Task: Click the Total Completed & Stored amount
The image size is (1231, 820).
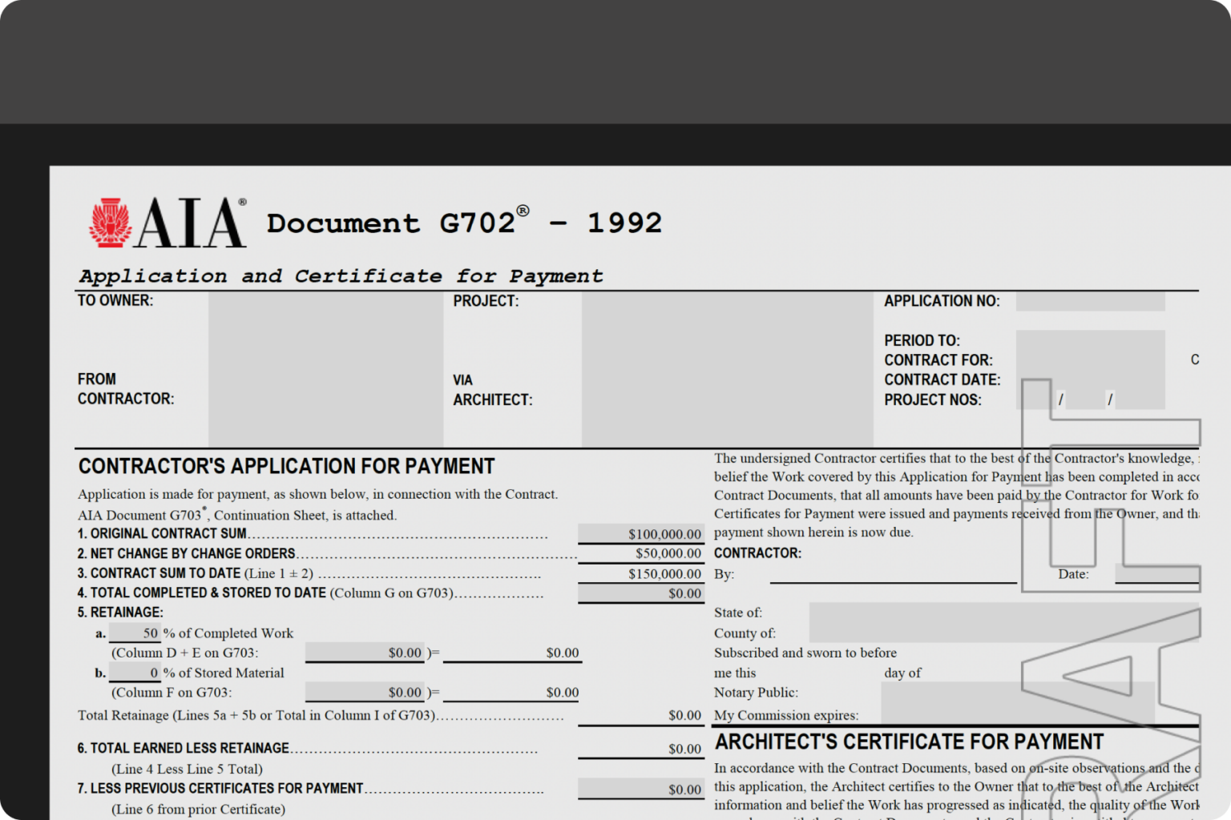Action: 640,593
